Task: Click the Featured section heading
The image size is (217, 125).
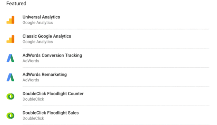Action: pos(16,3)
